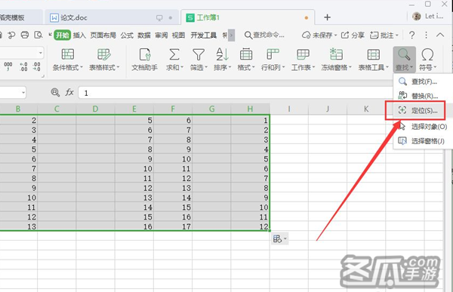This screenshot has height=292, width=453.
Task: Click the 分享 share button
Action: 353,35
